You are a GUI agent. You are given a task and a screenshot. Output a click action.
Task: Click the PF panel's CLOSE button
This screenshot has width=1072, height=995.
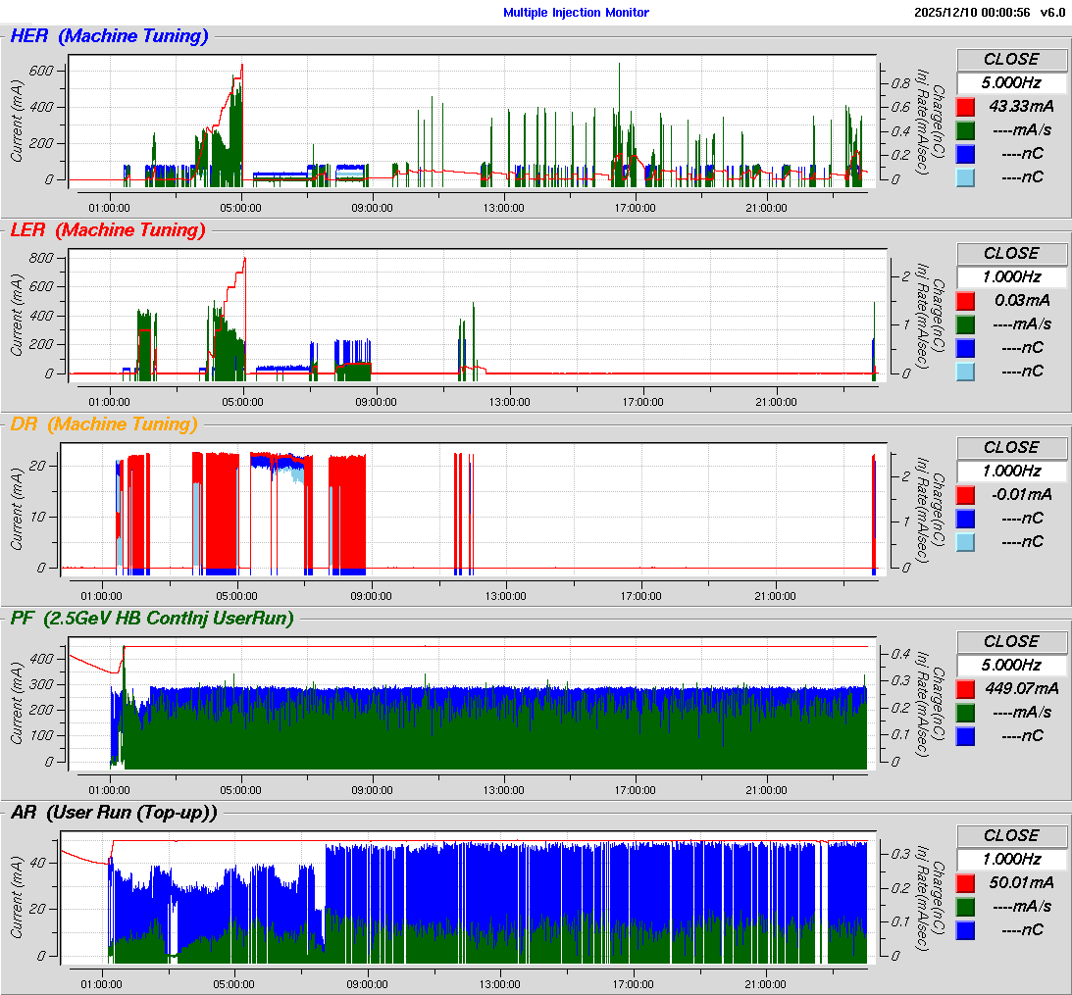coord(1011,642)
